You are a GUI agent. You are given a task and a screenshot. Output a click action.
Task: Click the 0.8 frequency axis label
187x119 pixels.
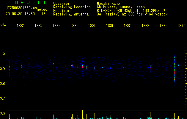click(3, 83)
